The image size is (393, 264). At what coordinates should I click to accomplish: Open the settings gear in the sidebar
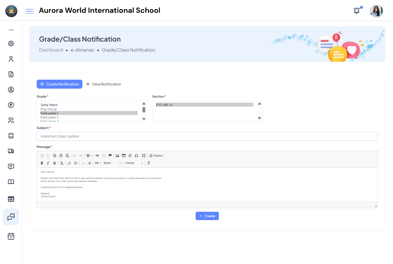[x=11, y=44]
